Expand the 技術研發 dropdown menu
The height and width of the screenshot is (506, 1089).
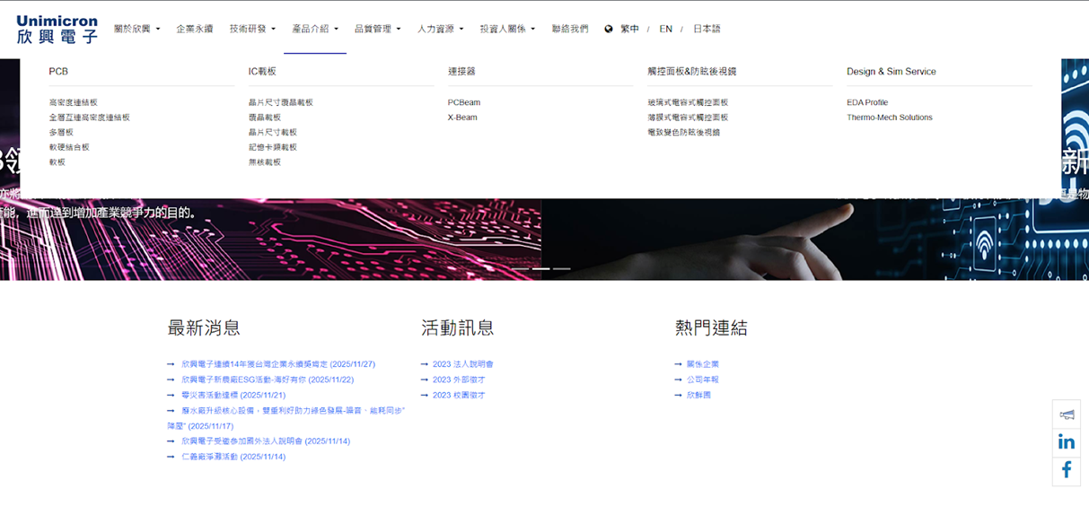(x=252, y=29)
